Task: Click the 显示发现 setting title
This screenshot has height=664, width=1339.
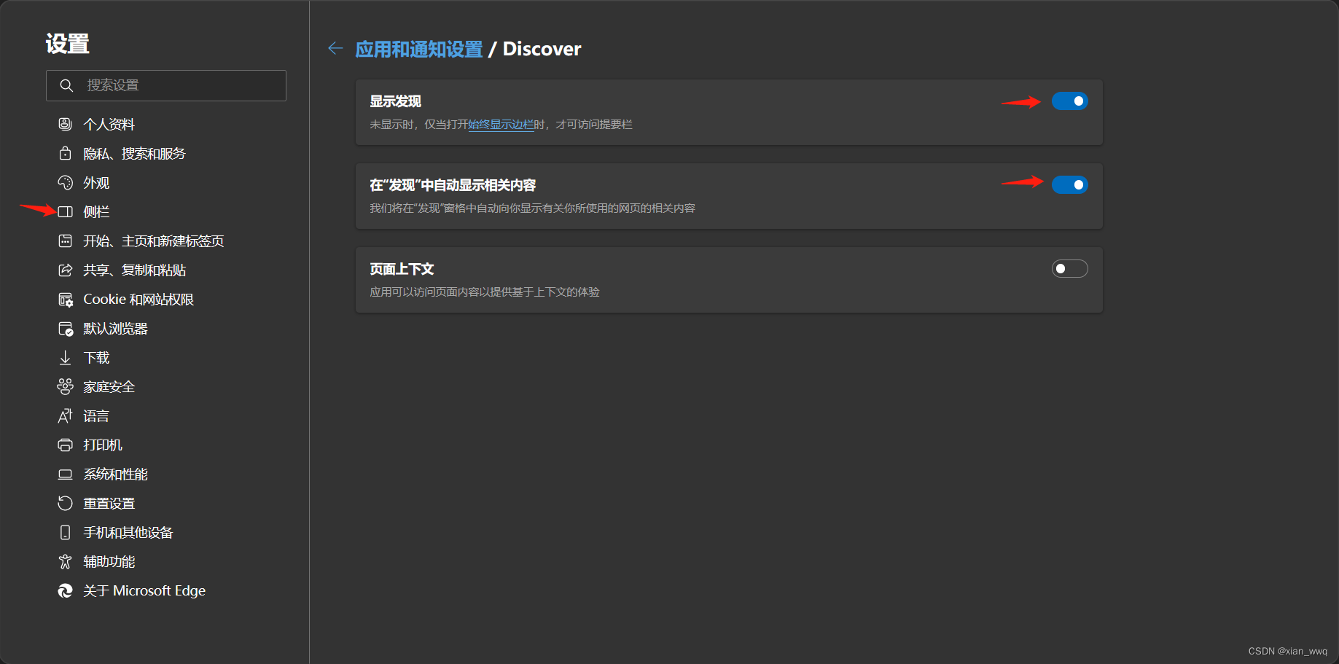Action: tap(395, 101)
